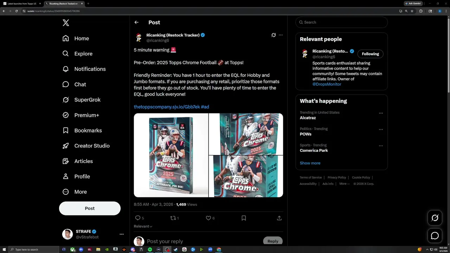Open the @DropsMonitor link
Viewport: 450px width, 253px height.
[x=327, y=84]
